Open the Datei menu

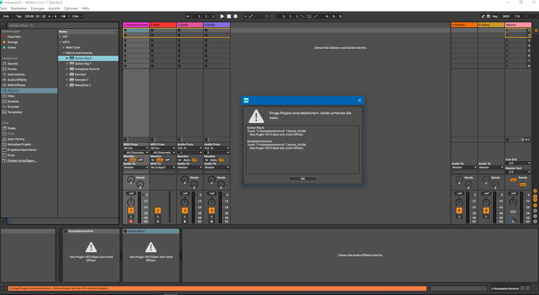coord(3,8)
